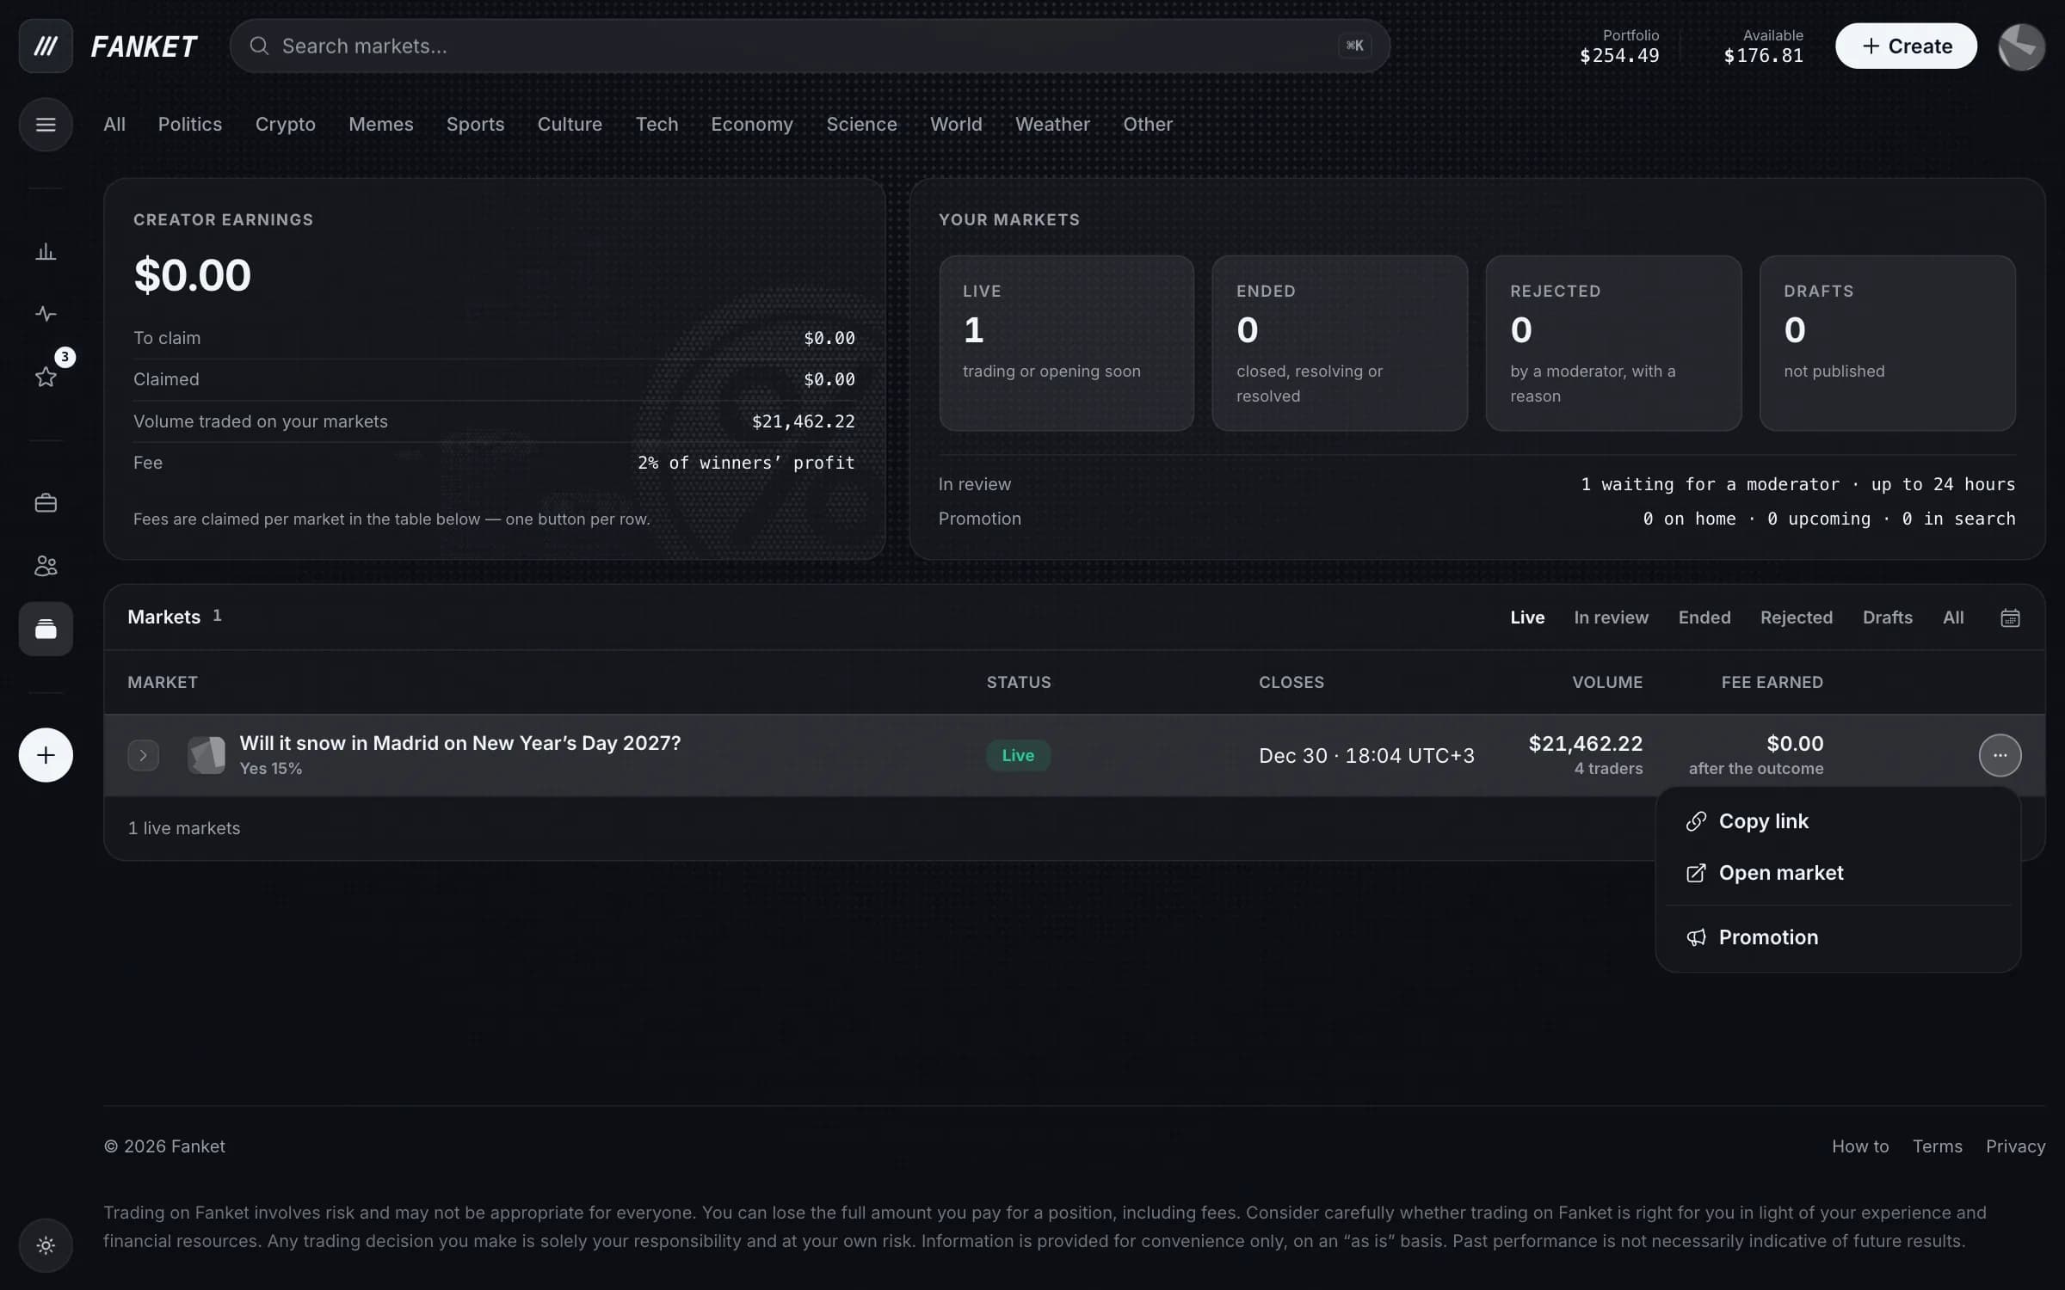Open the How to footer link
The height and width of the screenshot is (1290, 2065).
point(1860,1146)
